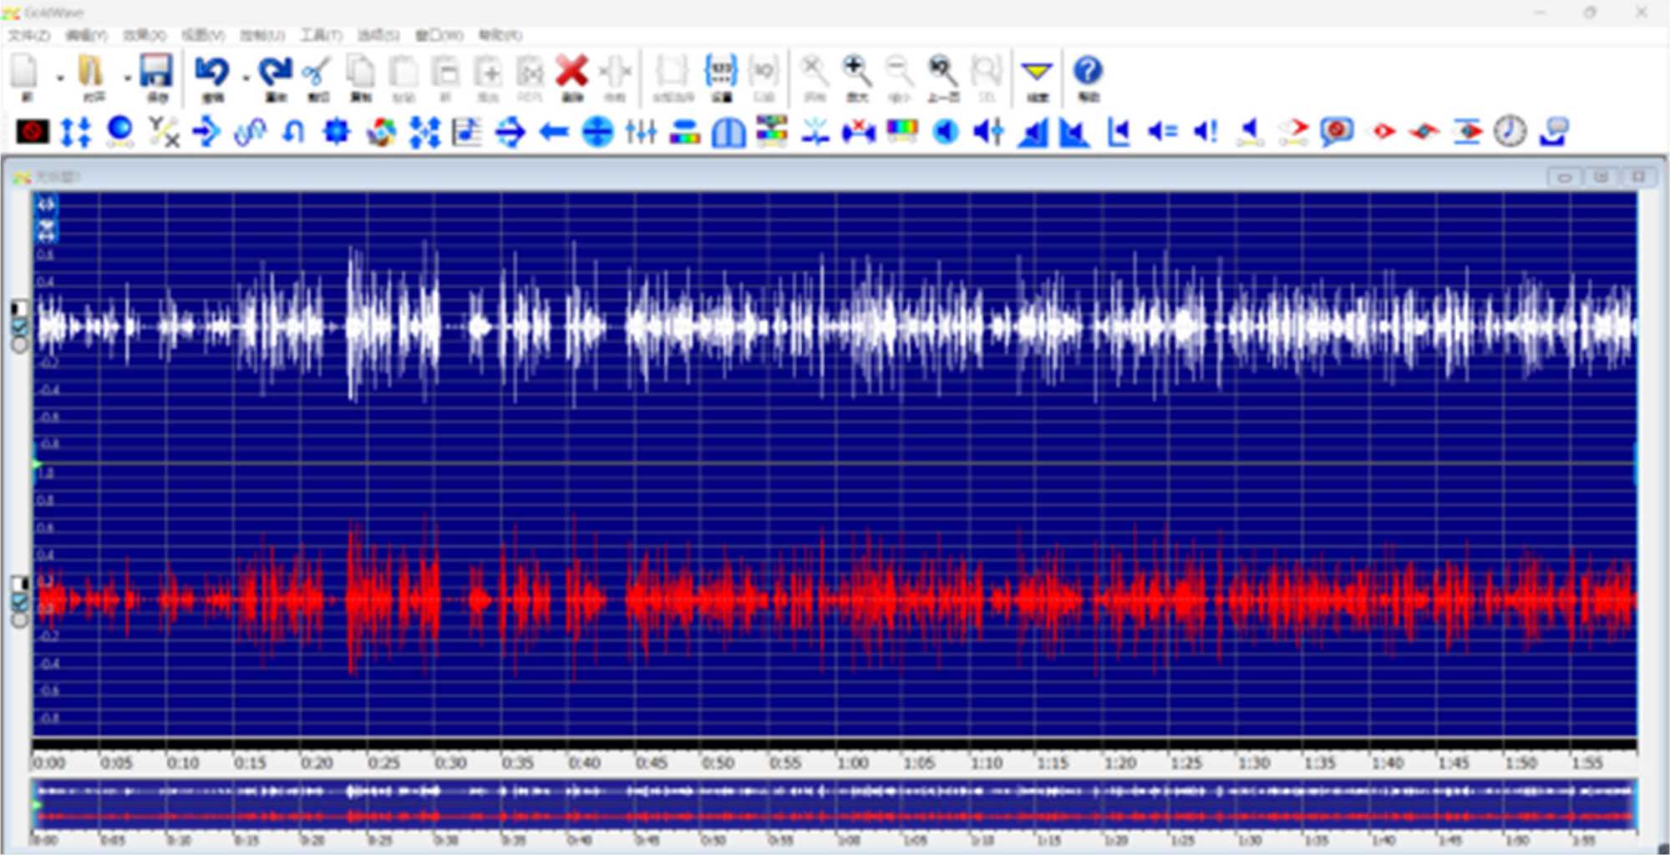Expand the dropdown arrow beside Open
The width and height of the screenshot is (1670, 855).
(x=126, y=78)
